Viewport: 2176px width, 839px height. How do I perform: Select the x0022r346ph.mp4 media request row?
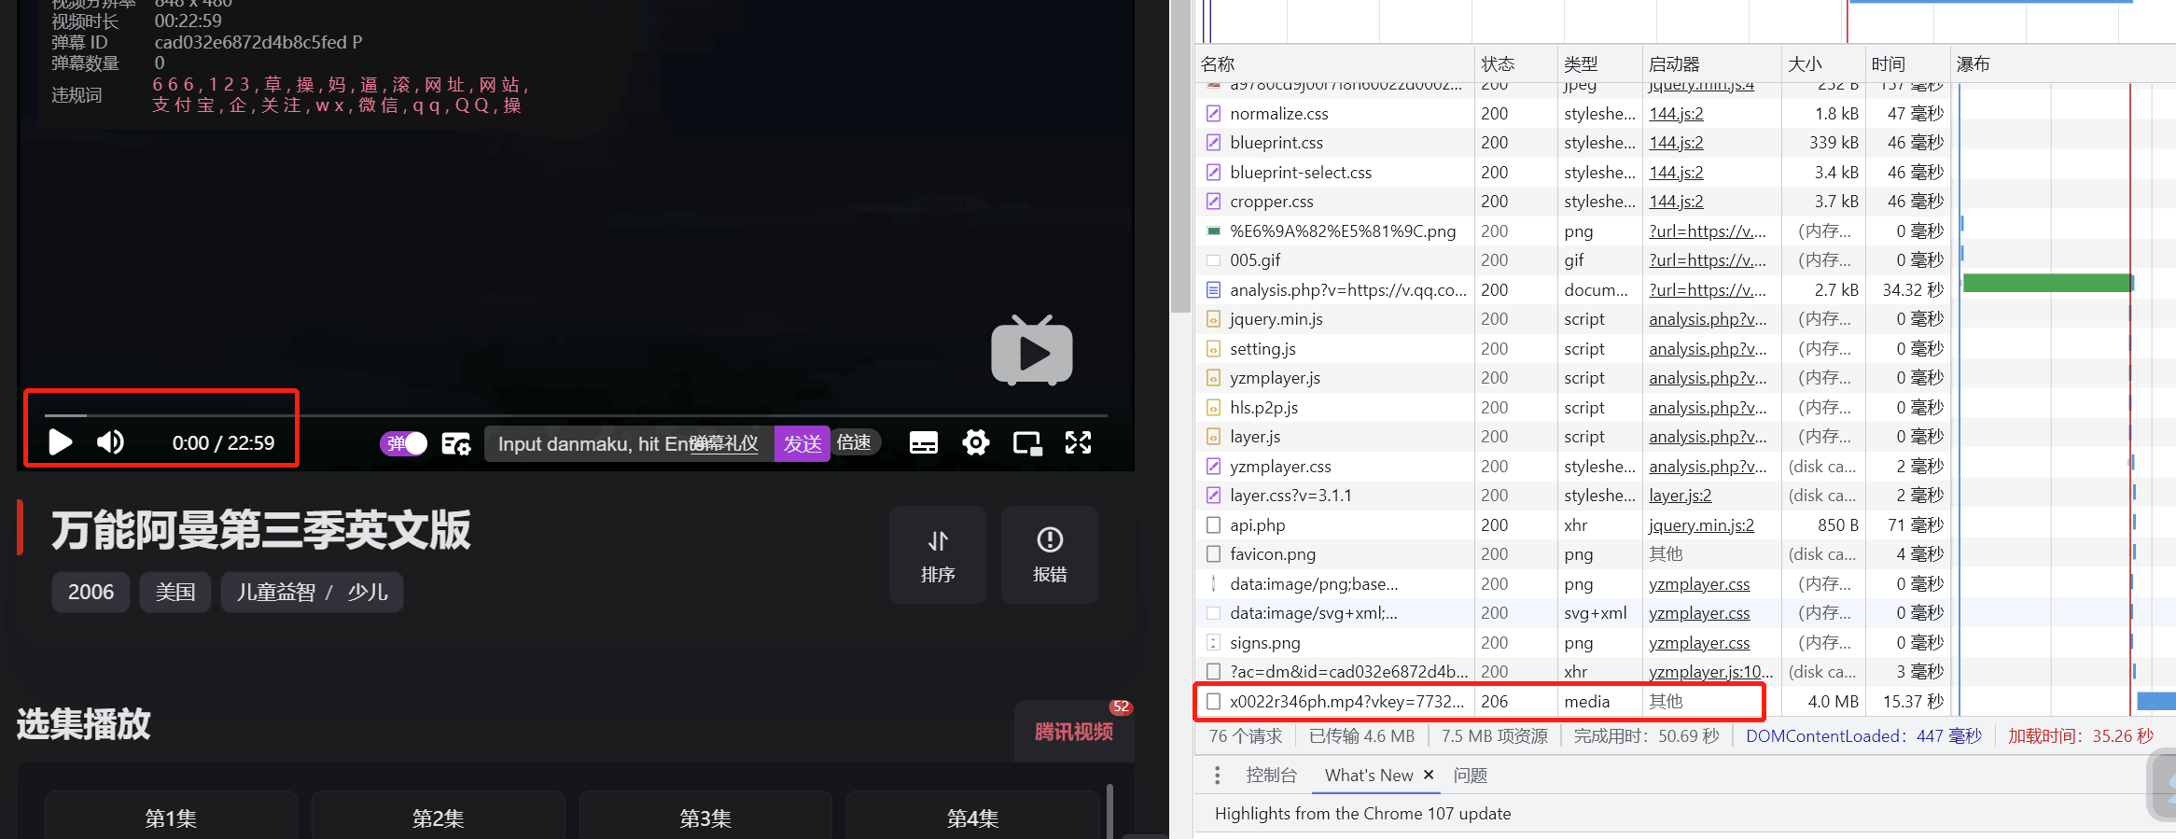1346,702
